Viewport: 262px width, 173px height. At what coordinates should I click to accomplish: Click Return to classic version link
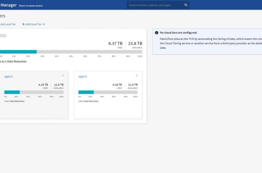click(31, 6)
